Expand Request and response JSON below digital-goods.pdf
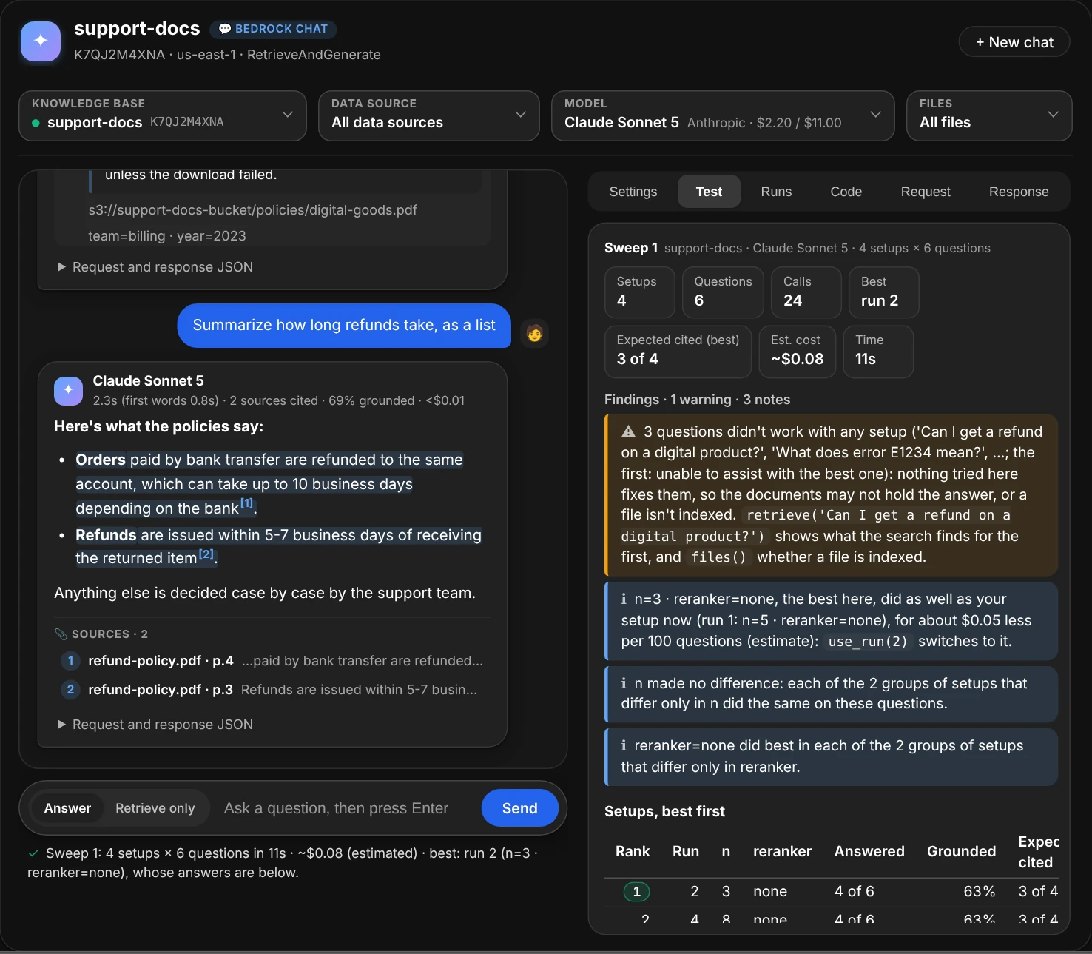 tap(155, 267)
